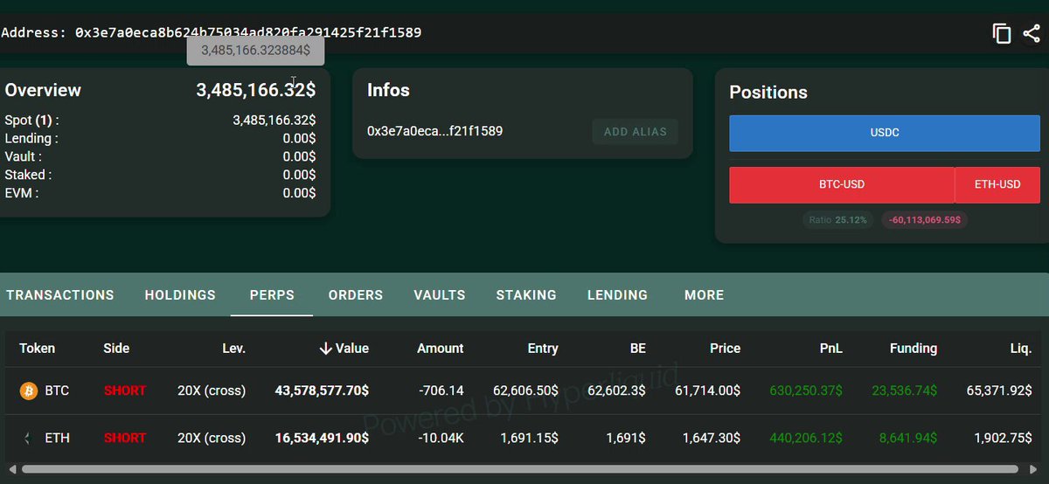Image resolution: width=1049 pixels, height=484 pixels.
Task: Click ETH funding 8,641.94$
Action: pyautogui.click(x=909, y=438)
